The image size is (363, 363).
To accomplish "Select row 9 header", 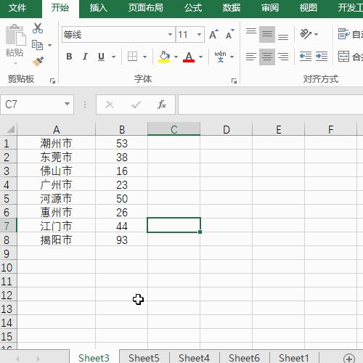I will point(8,253).
